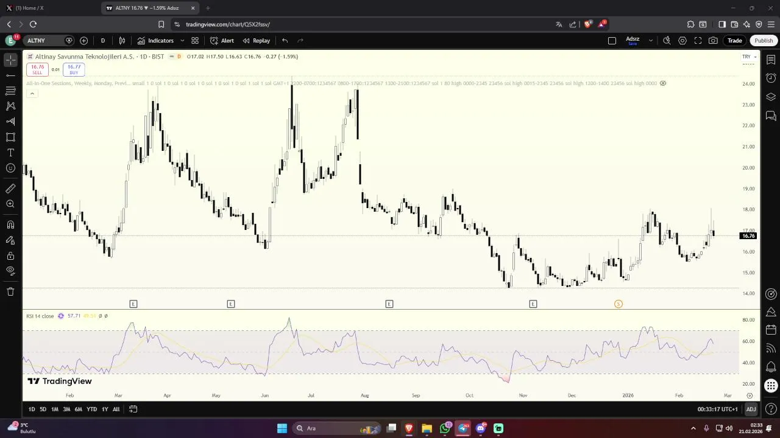Click the RSI 14 close legend

pyautogui.click(x=40, y=316)
